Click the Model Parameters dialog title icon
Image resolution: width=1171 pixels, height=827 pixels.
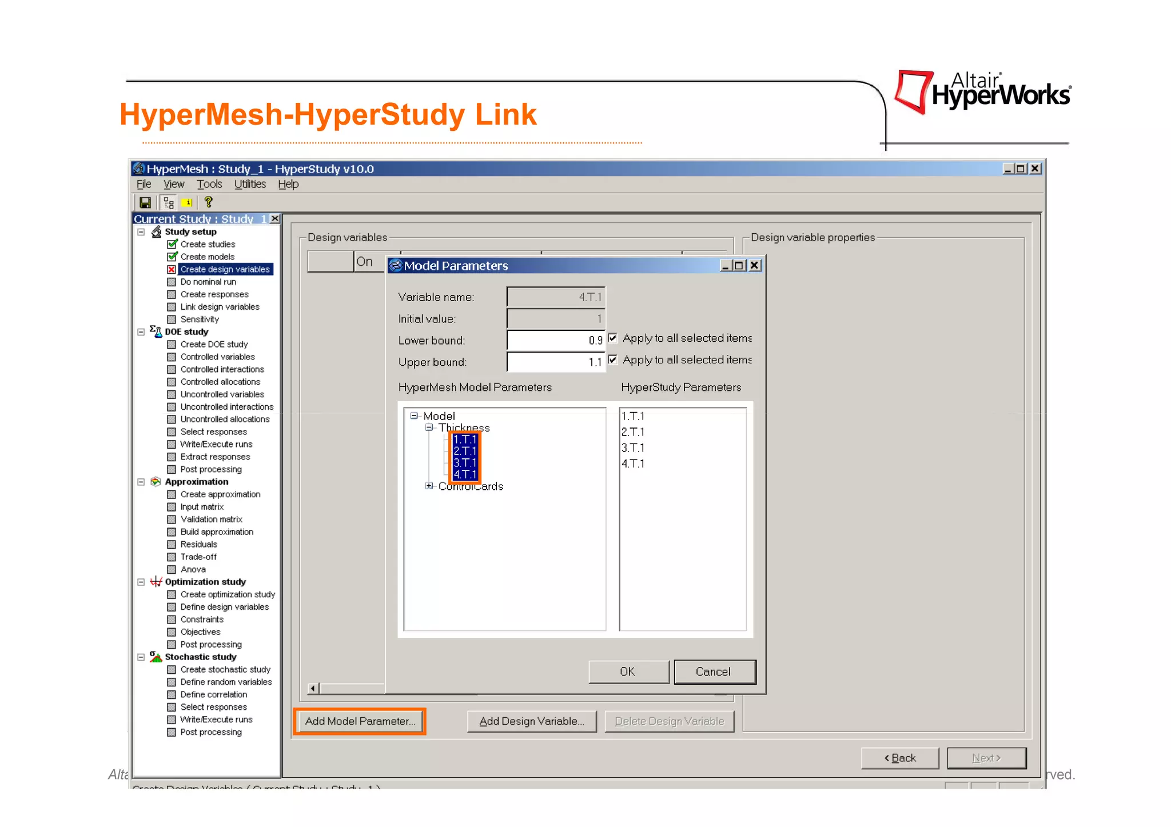pyautogui.click(x=396, y=265)
